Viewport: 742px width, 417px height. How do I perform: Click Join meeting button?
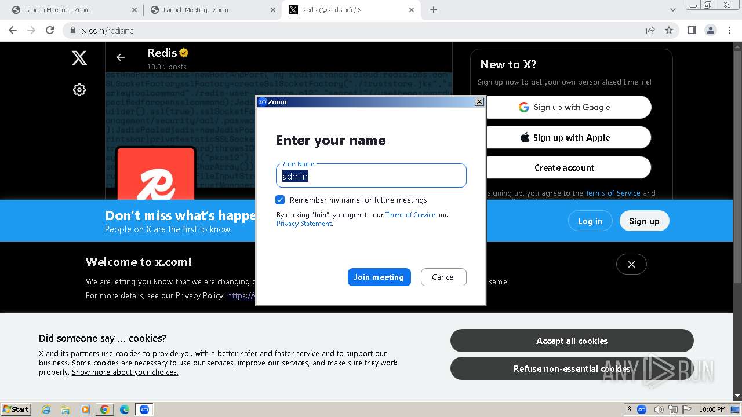pos(379,277)
